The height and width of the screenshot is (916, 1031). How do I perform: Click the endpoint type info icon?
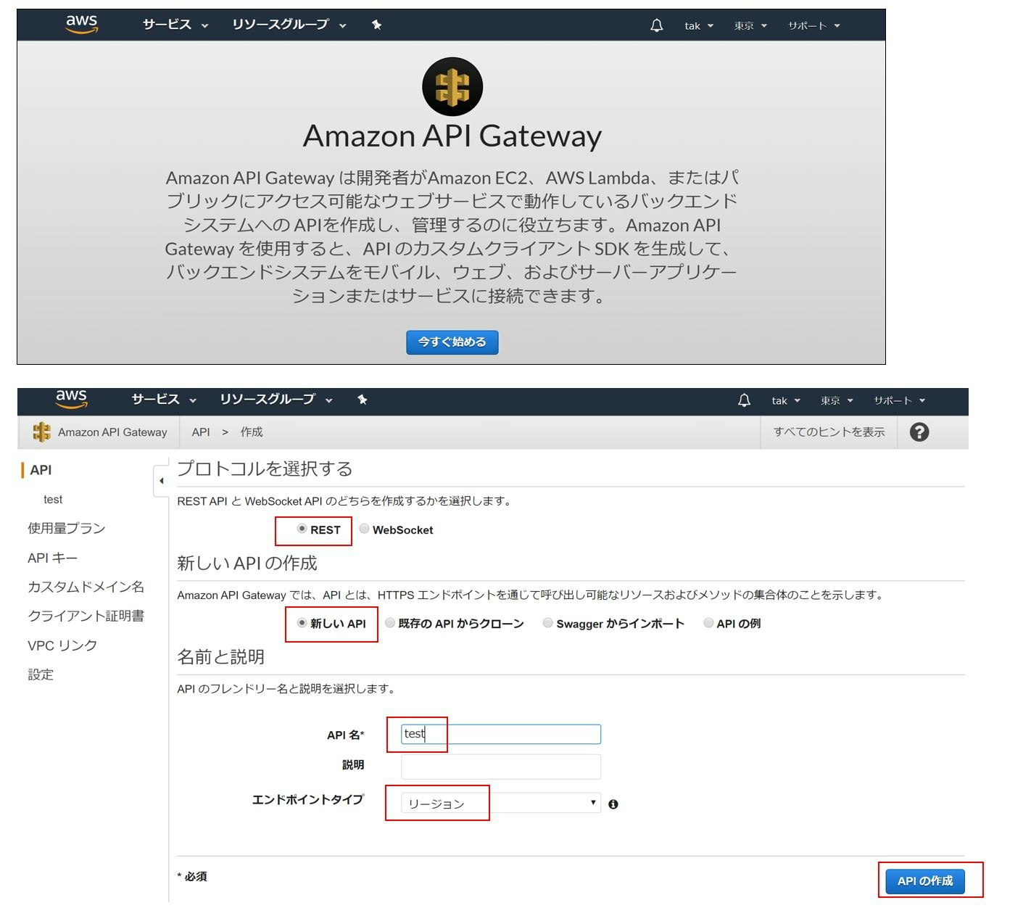point(613,804)
